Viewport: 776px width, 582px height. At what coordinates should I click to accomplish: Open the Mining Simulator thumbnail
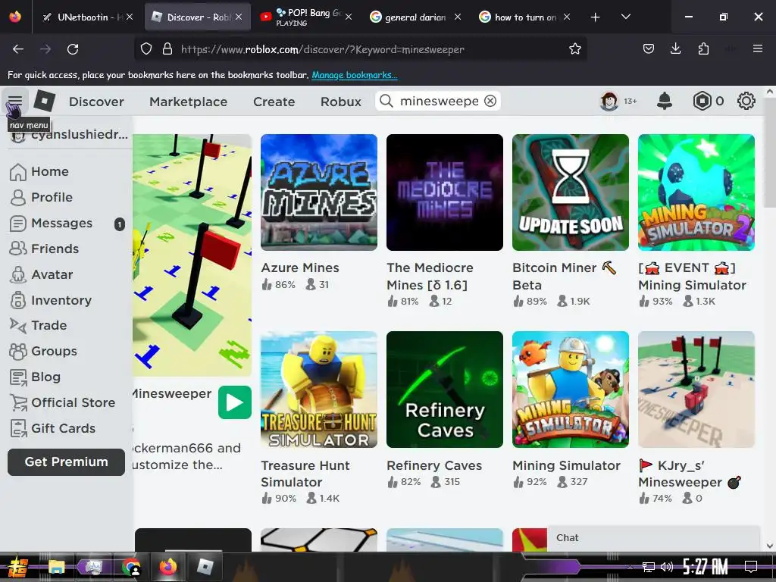click(570, 390)
